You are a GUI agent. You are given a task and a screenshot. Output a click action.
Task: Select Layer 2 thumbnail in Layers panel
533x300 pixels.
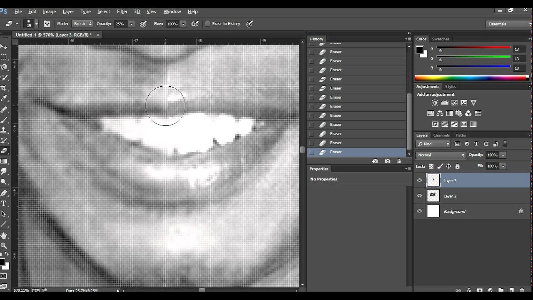tap(433, 196)
